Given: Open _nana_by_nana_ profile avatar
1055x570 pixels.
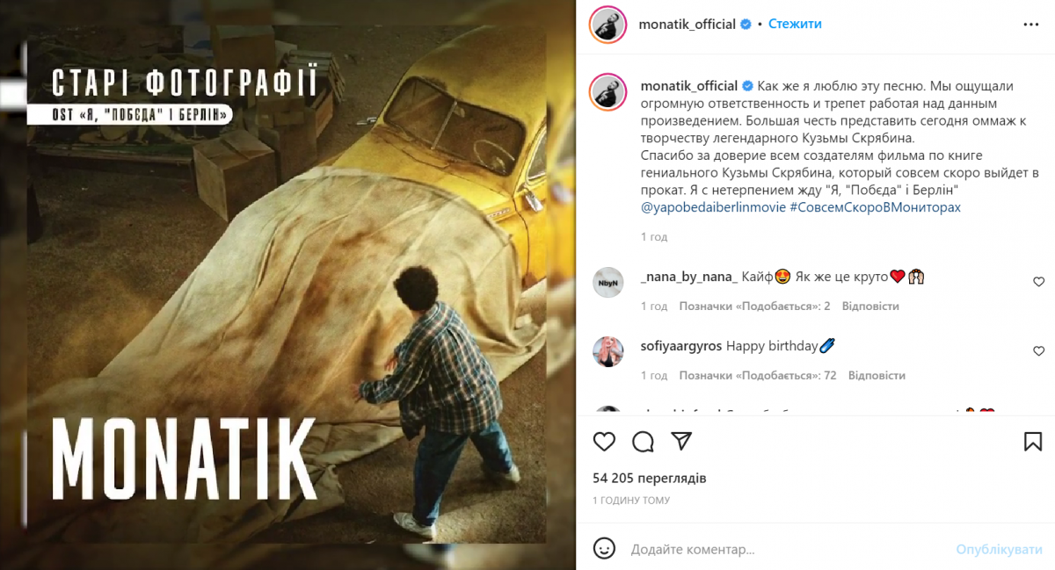Looking at the screenshot, I should point(608,282).
